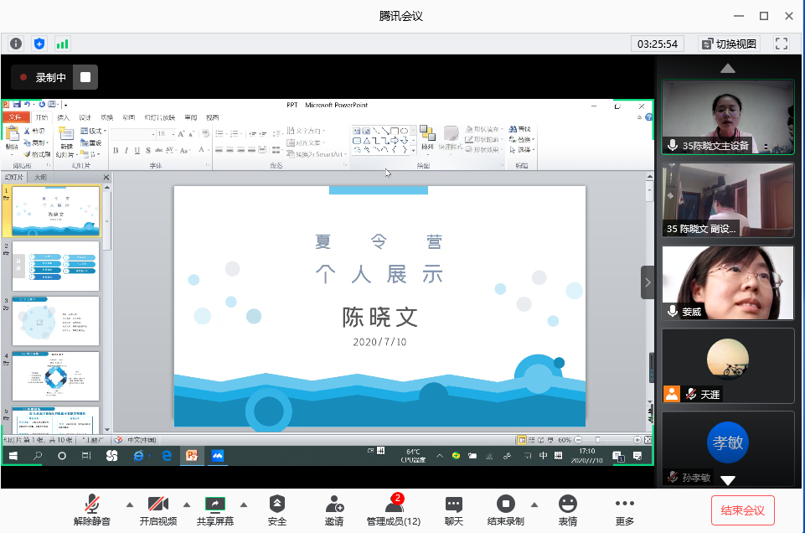This screenshot has height=533, width=805.
Task: Click the red 结束会议 button
Action: [x=742, y=510]
